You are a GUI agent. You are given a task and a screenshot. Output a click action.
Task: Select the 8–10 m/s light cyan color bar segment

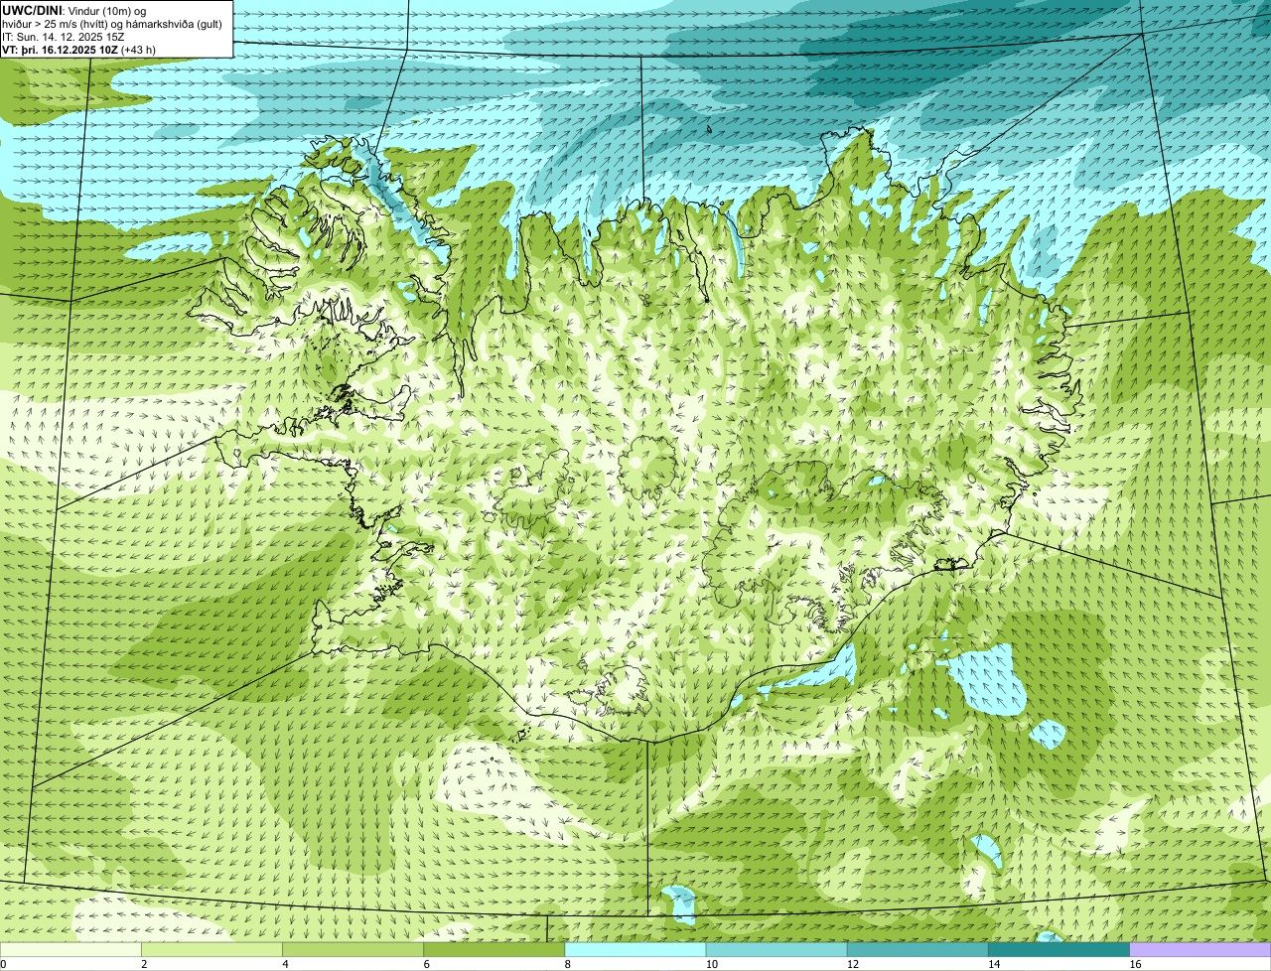(x=635, y=949)
